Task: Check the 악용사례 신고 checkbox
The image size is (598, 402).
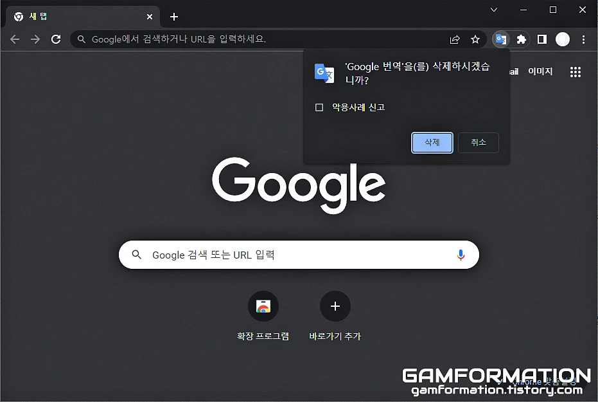Action: click(319, 107)
